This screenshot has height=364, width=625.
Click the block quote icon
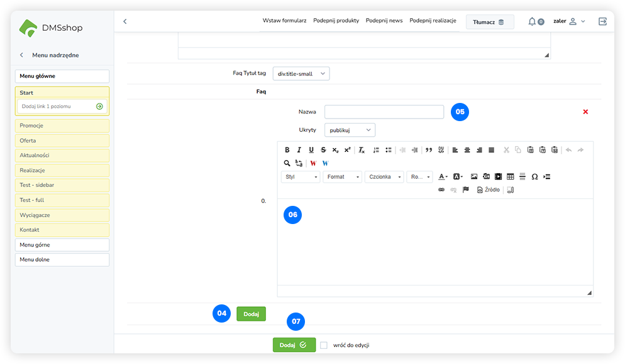[x=429, y=150]
